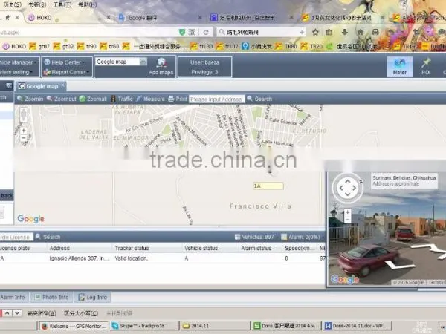
Task: Click the Street View pegman icon
Action: (24, 115)
